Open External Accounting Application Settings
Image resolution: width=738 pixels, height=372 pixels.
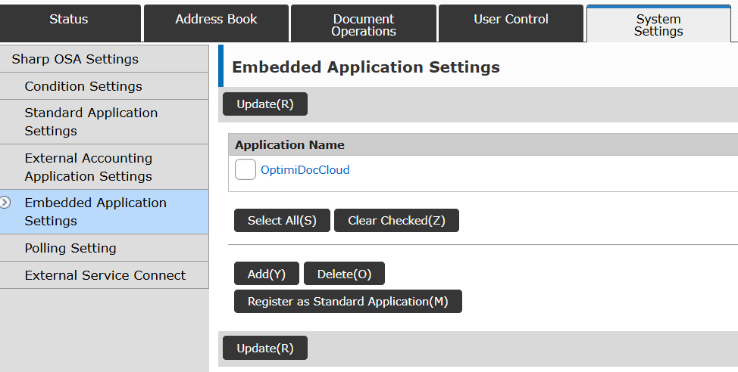point(89,167)
